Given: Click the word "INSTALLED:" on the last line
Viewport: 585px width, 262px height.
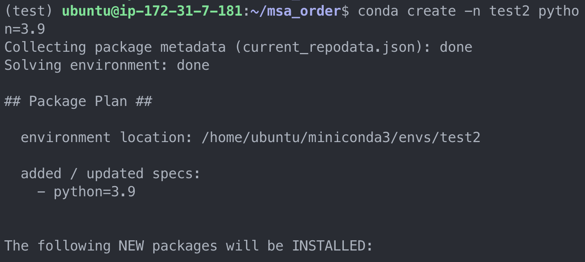Looking at the screenshot, I should click(332, 246).
